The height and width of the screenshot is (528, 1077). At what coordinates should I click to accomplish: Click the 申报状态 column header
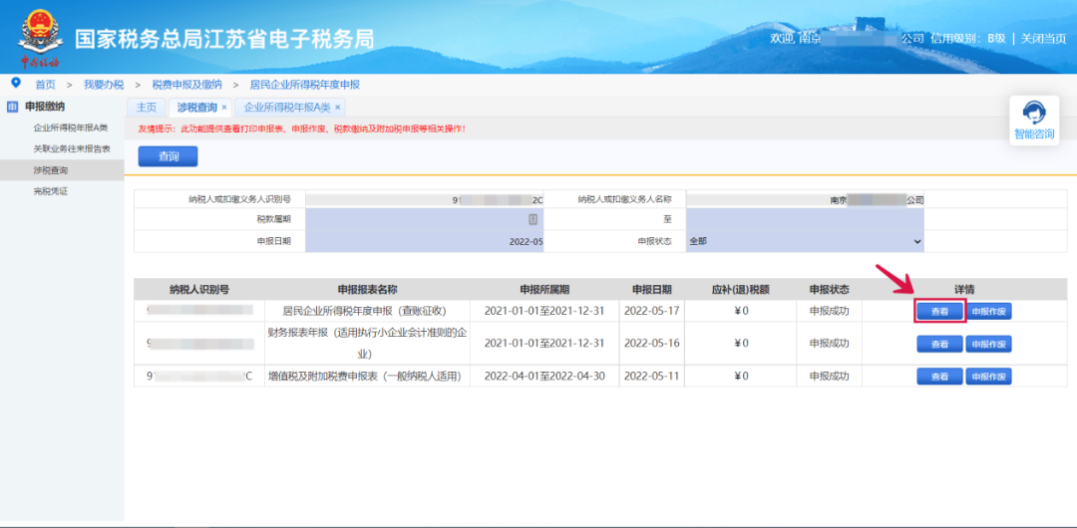tap(830, 289)
